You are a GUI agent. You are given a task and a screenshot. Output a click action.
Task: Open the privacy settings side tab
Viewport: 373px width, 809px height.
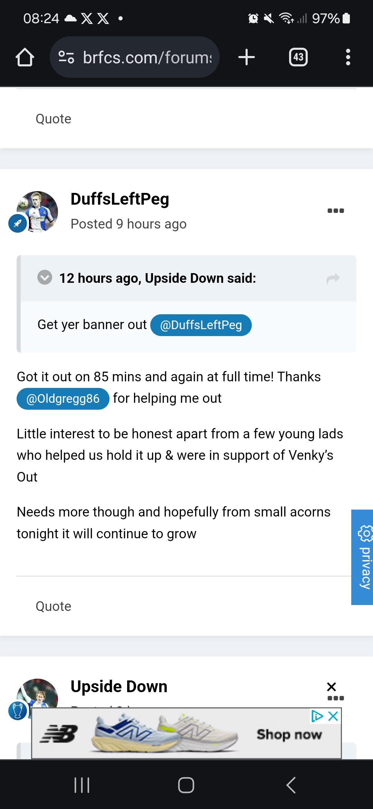tap(363, 557)
